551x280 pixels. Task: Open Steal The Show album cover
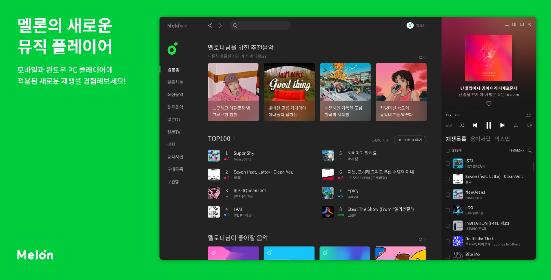pyautogui.click(x=328, y=212)
